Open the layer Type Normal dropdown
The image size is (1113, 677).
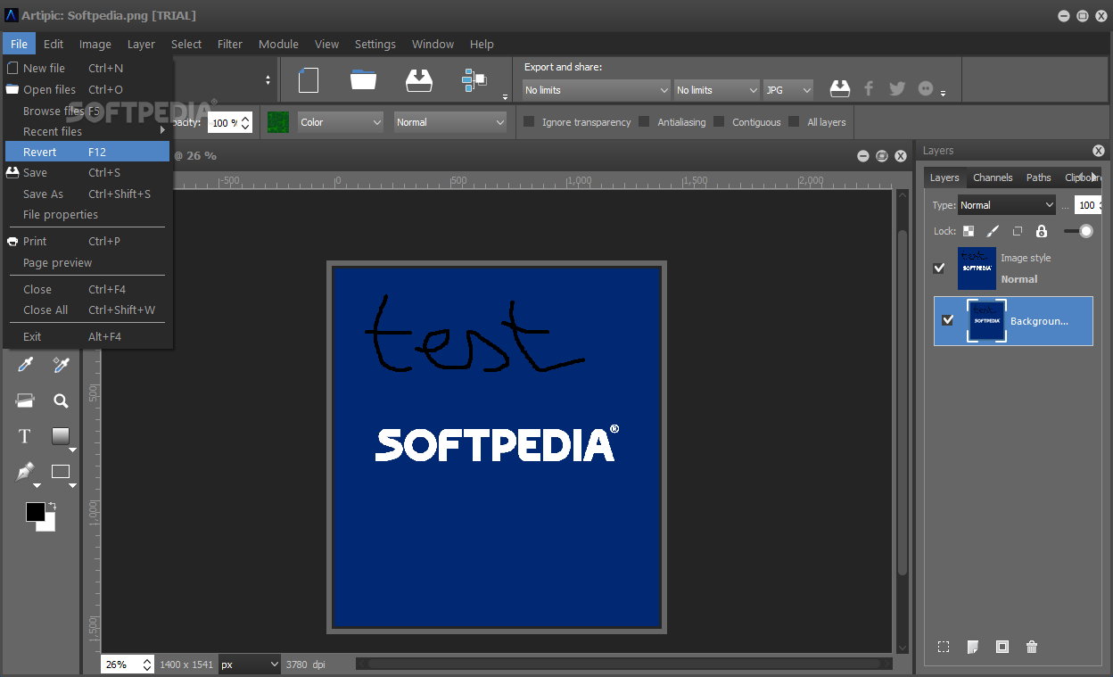1007,205
